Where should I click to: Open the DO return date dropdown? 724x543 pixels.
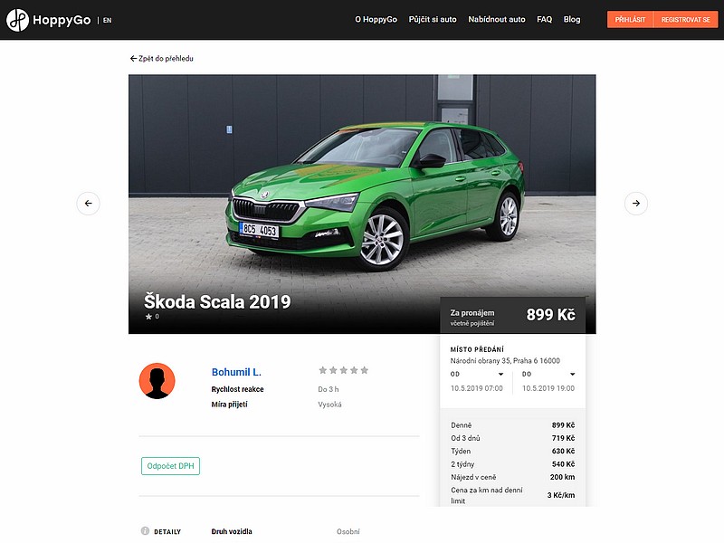coord(572,374)
